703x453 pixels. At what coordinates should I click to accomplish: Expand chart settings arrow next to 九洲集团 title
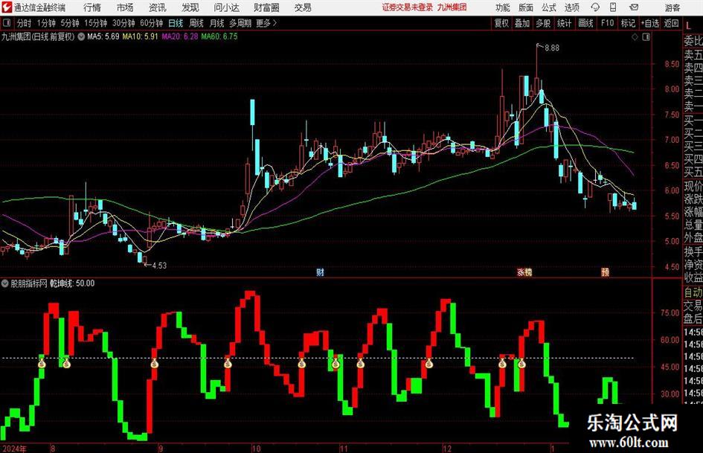tap(81, 36)
